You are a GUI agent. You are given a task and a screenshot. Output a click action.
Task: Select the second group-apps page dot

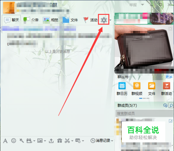(144, 98)
